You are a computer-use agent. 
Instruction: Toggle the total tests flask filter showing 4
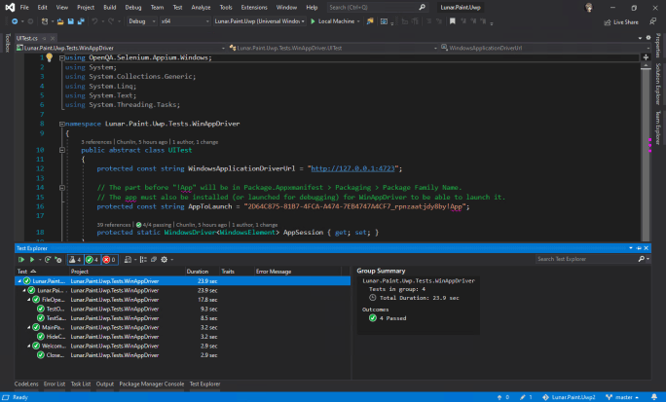coord(75,259)
